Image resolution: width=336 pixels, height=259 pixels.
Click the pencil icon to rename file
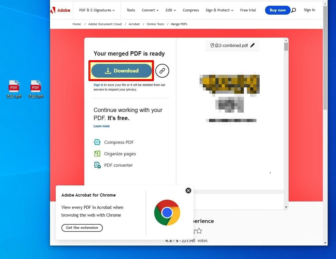pyautogui.click(x=253, y=45)
